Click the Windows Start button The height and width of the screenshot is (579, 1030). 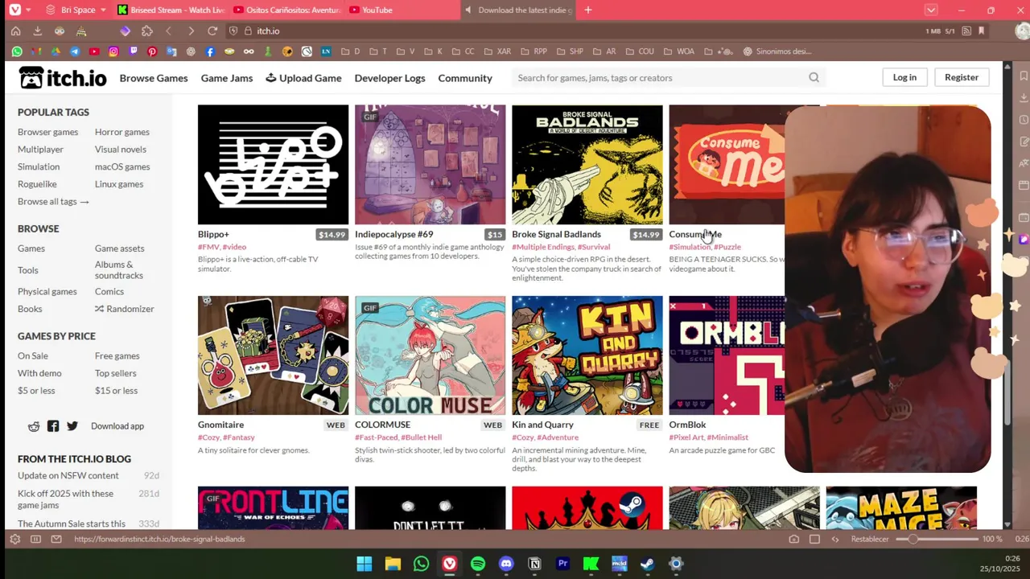365,564
